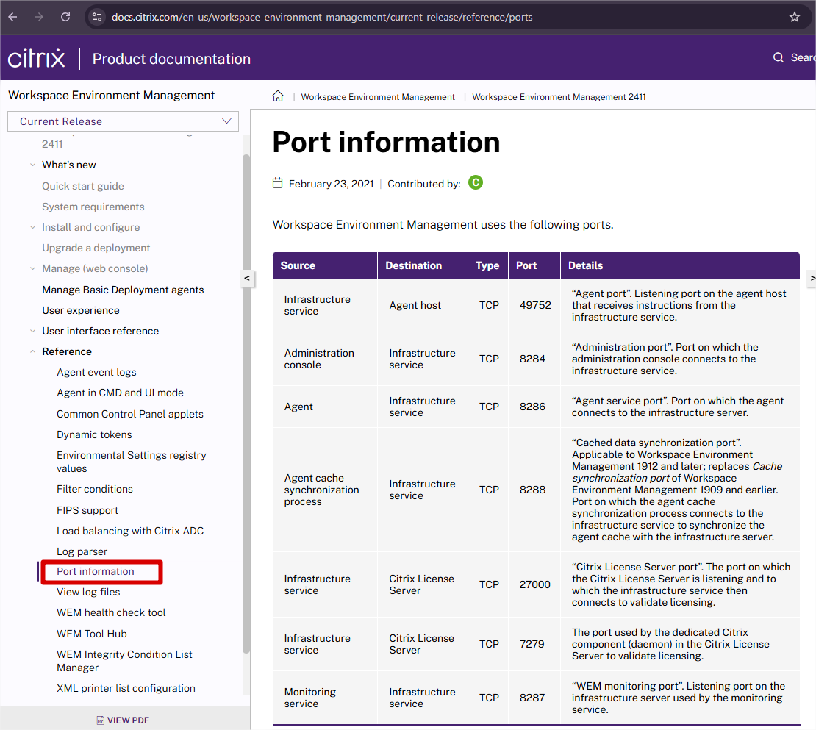816x730 pixels.
Task: Go to docs home via house icon
Action: click(x=278, y=96)
